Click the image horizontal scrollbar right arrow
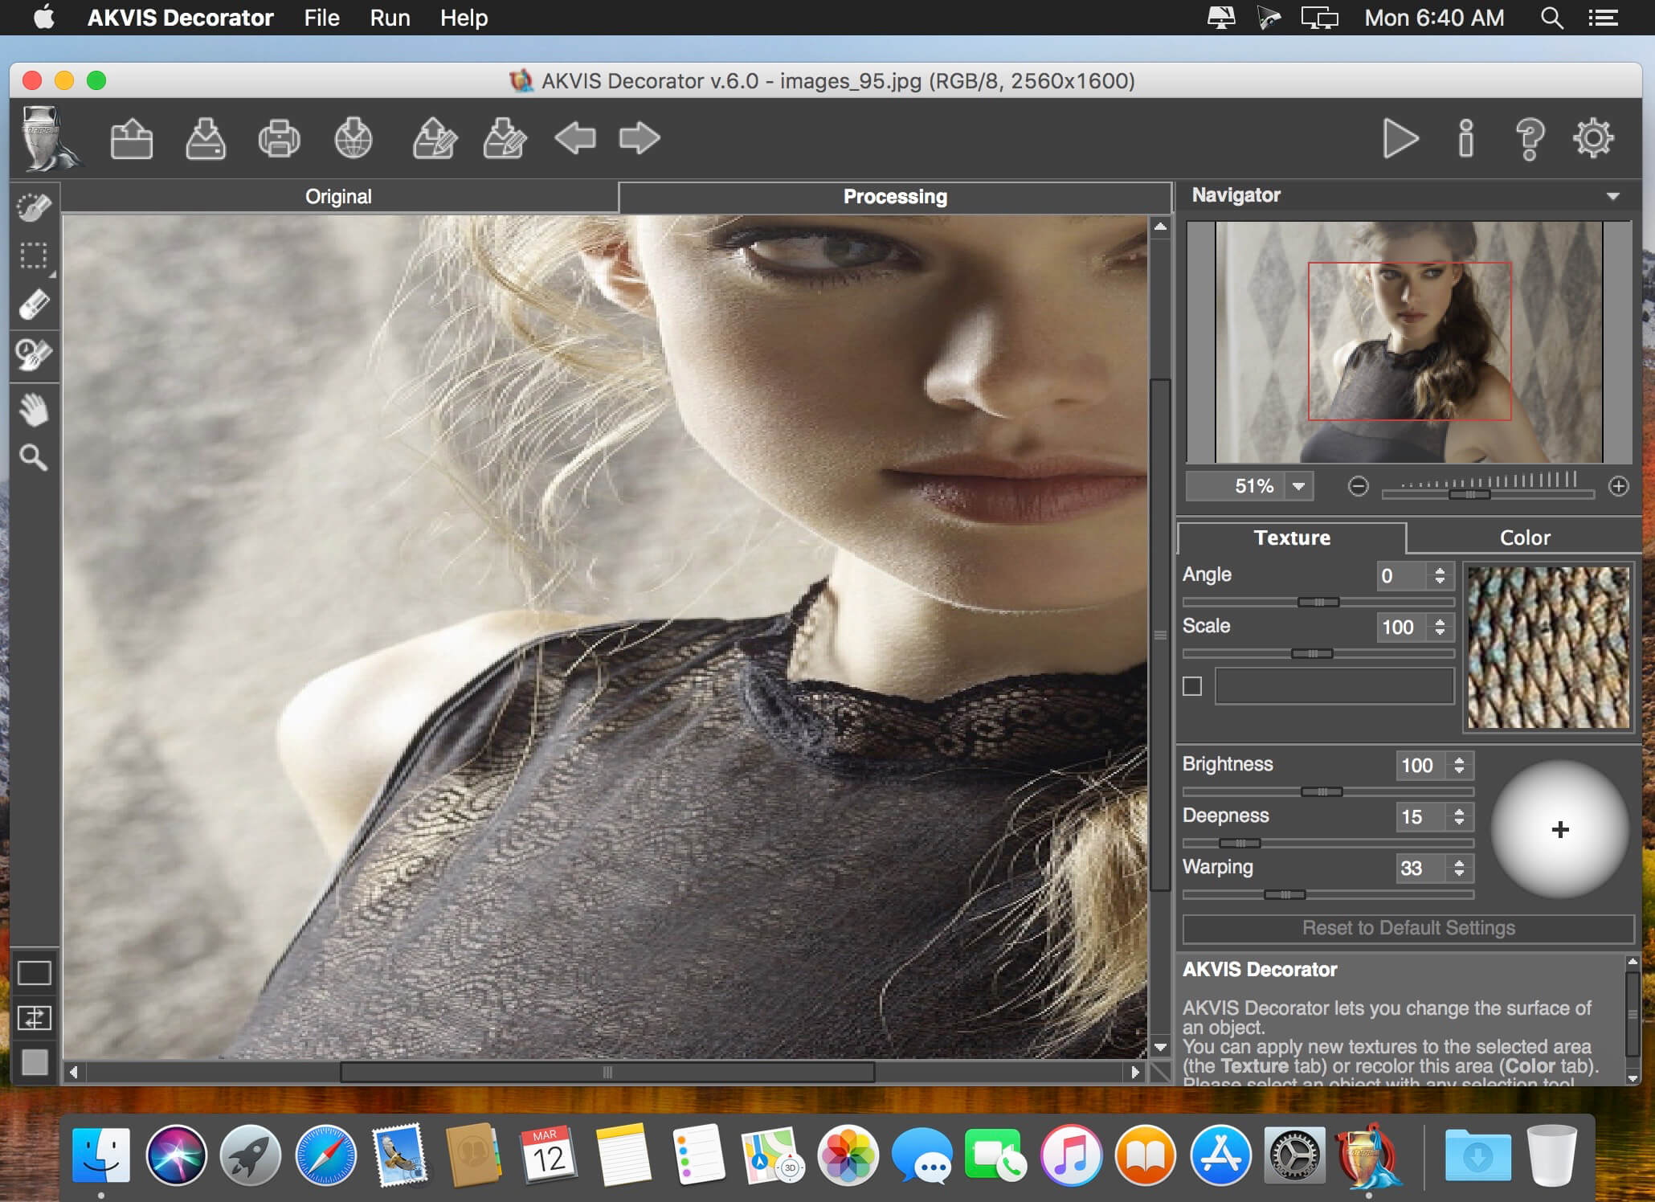The image size is (1655, 1202). click(x=1135, y=1072)
